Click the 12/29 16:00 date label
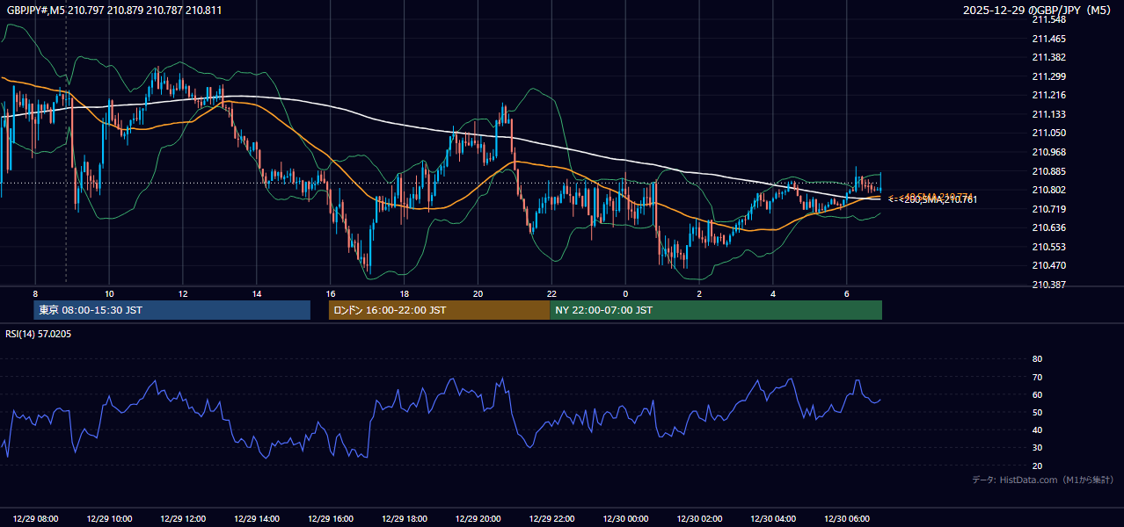Viewport: 1124px width, 527px height. click(331, 518)
